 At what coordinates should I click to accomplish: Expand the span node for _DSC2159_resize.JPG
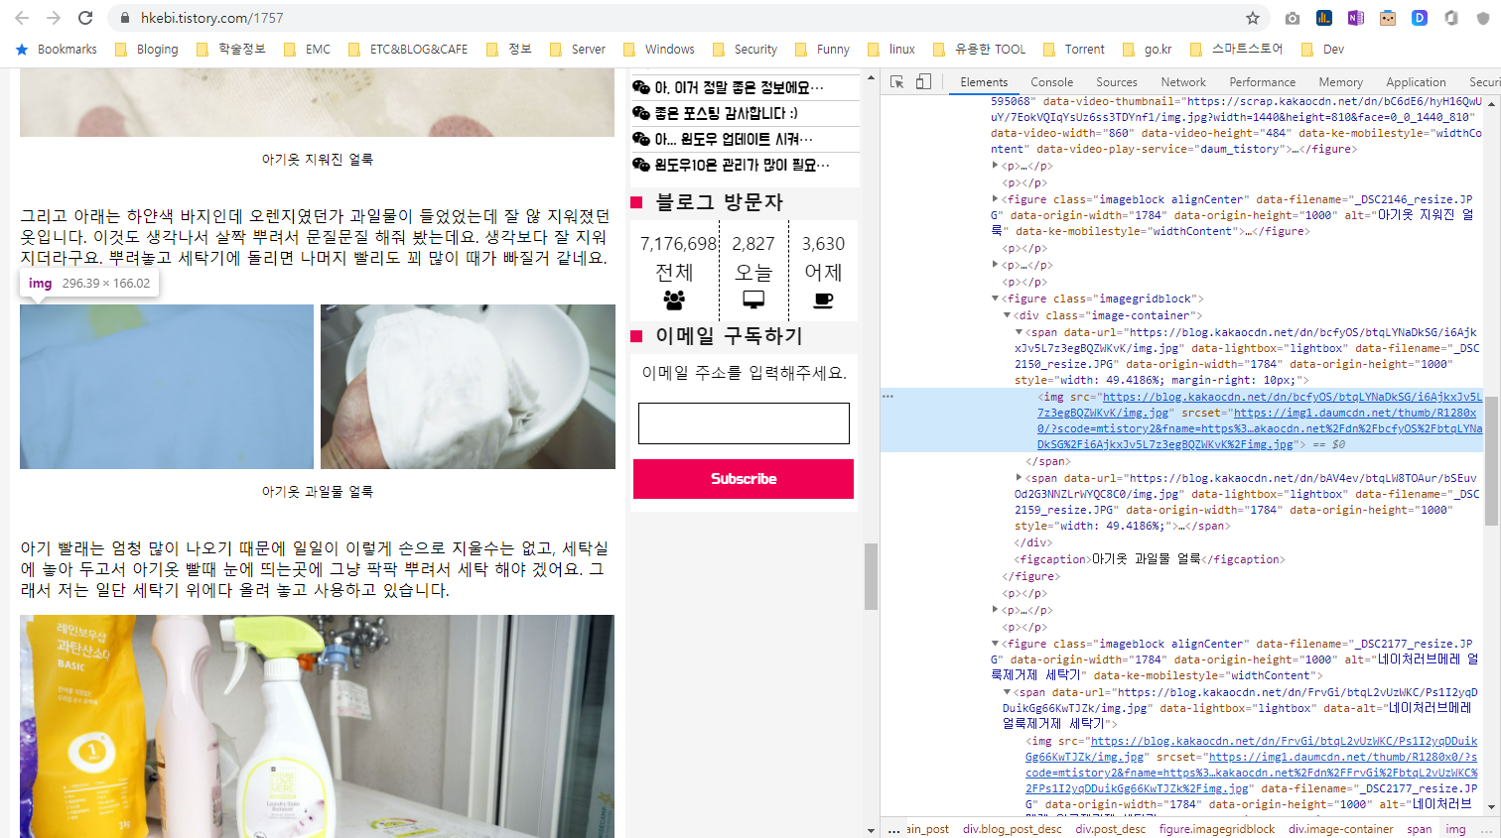click(1018, 475)
